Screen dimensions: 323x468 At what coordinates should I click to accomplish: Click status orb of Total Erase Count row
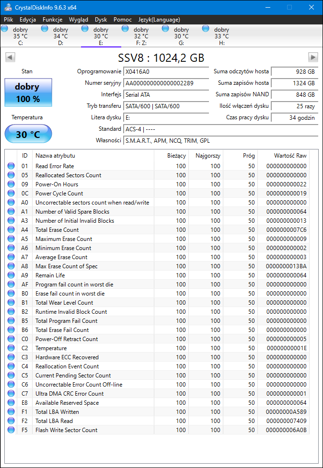(11, 230)
